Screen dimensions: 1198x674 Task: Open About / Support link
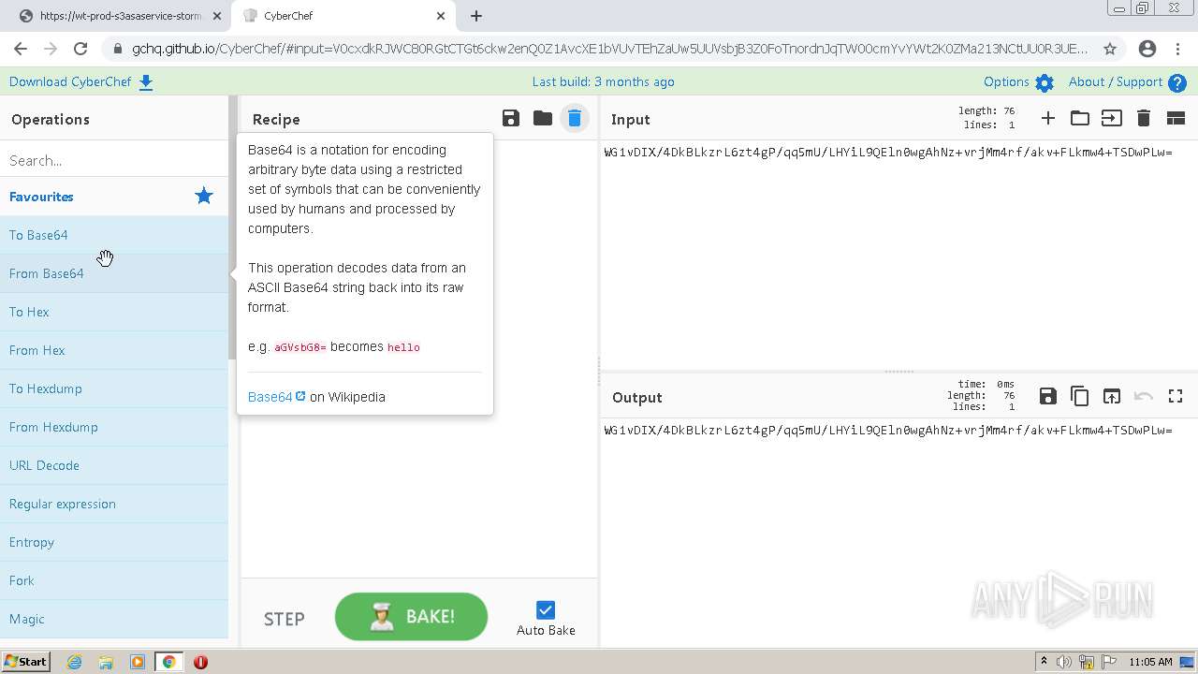point(1116,81)
